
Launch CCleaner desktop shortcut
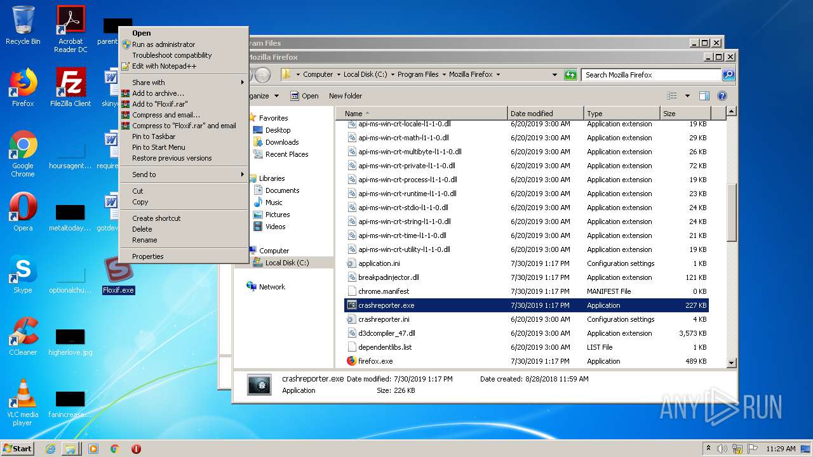[x=23, y=336]
